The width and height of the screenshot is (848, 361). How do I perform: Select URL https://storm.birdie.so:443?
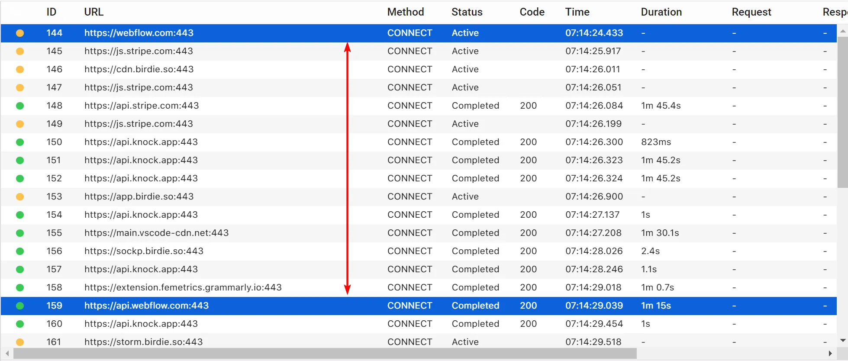[144, 342]
